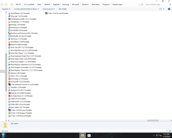The height and width of the screenshot is (138, 172).
Task: Expand the chevron after Morphs Apps breadcrumb
Action: [x=124, y=4]
